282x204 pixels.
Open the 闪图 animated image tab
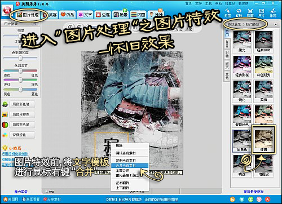click(x=138, y=15)
